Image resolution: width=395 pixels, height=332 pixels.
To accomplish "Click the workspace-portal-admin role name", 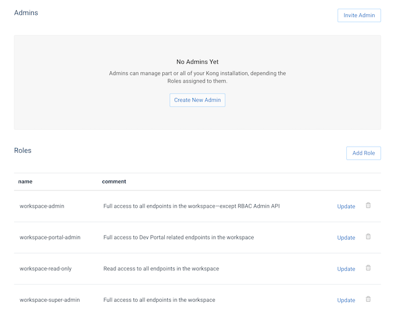I will tap(50, 238).
